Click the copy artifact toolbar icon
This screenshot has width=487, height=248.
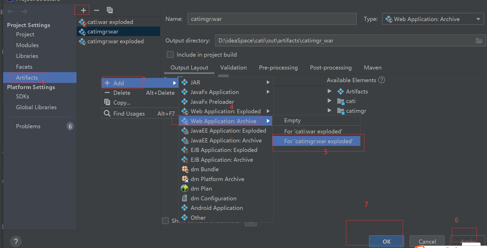[110, 10]
